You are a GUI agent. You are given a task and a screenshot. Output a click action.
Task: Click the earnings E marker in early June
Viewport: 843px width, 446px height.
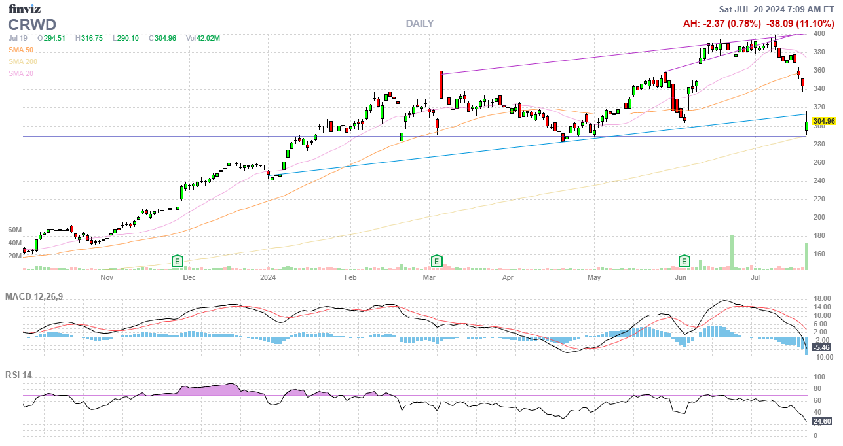(685, 262)
